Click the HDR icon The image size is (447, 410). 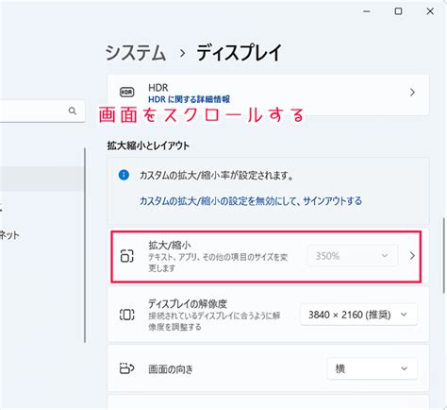127,93
